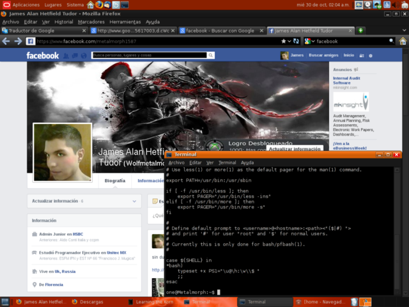Viewport: 409px width, 307px height.
Task: Launch terminal from top panel launcher
Action: tap(125, 4)
